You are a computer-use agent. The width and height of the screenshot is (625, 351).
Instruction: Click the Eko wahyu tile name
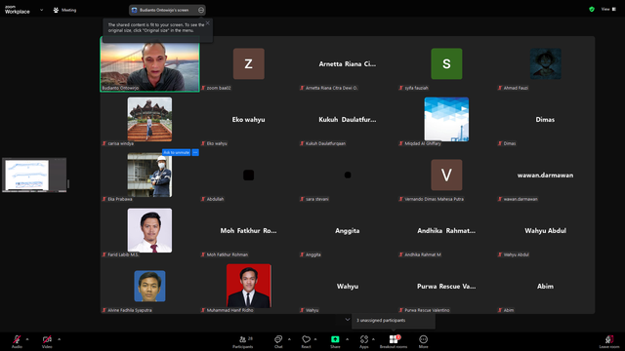pos(248,119)
